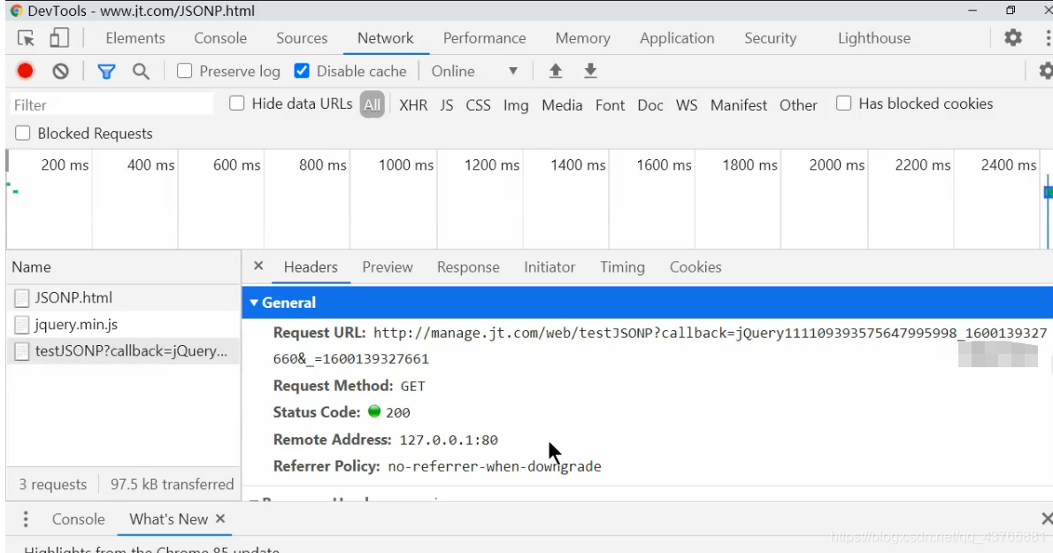Open the Security panel

point(770,38)
